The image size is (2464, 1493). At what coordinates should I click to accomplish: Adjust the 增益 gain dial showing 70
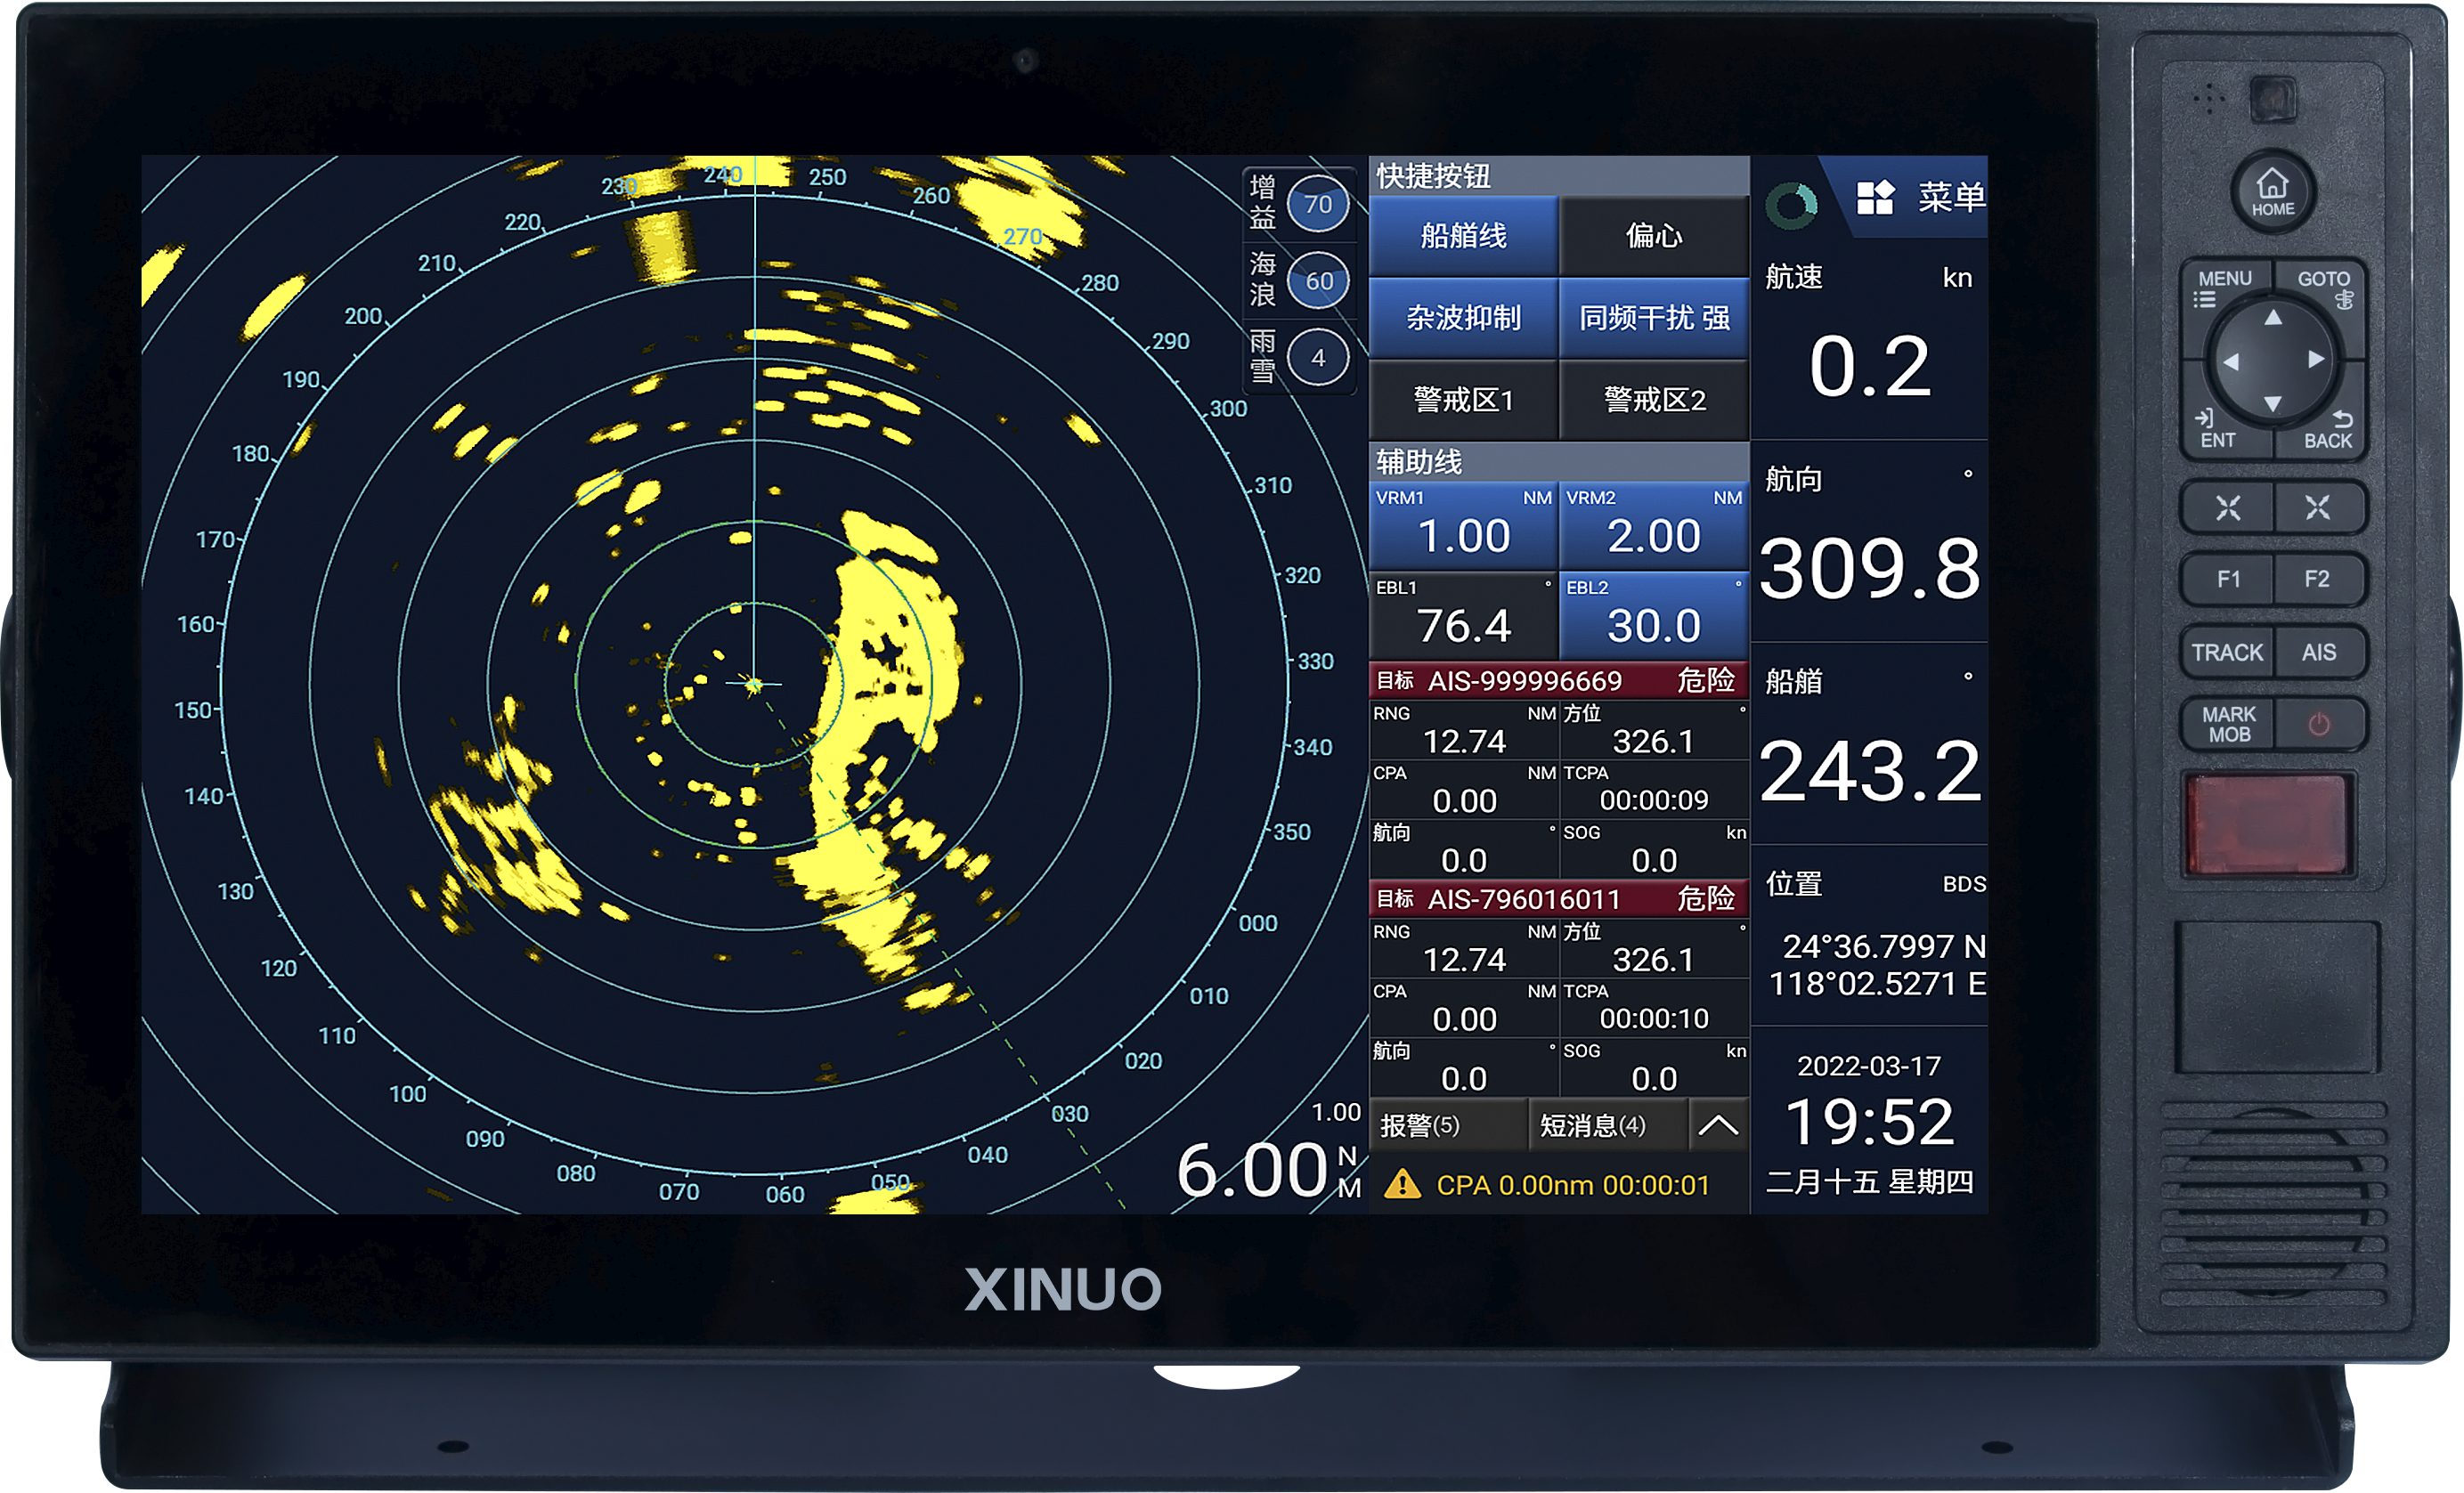pyautogui.click(x=1318, y=204)
